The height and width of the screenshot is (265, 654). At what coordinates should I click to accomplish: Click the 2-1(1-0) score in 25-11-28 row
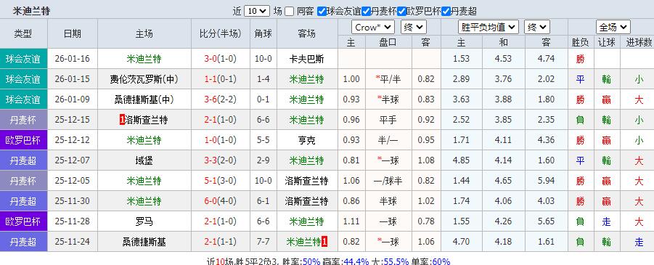tap(220, 221)
